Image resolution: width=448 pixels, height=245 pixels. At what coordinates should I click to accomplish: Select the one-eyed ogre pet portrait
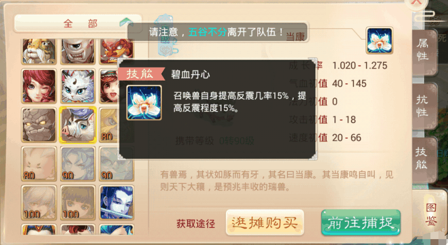[78, 52]
